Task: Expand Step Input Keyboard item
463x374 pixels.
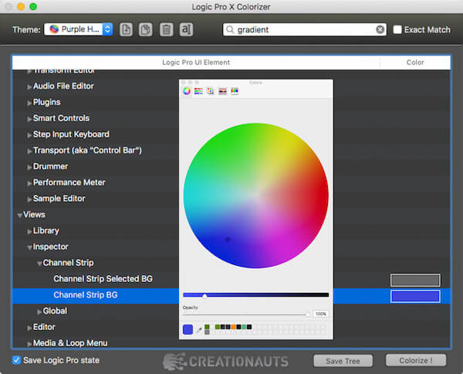Action: [29, 135]
